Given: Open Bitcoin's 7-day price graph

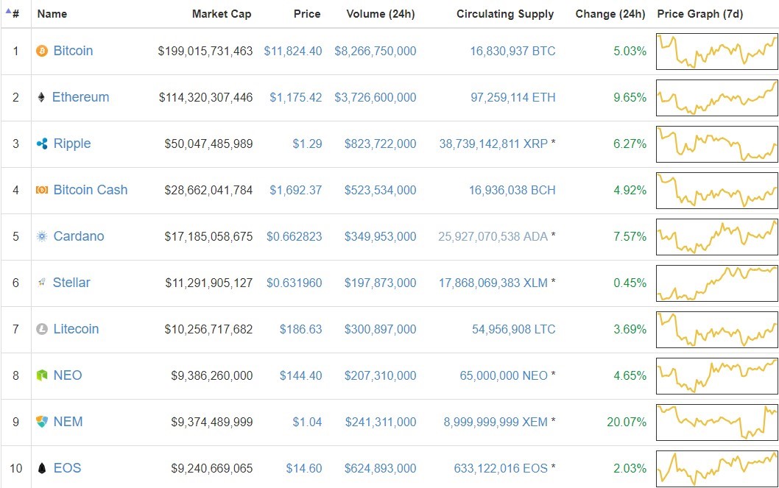Looking at the screenshot, I should [x=717, y=52].
